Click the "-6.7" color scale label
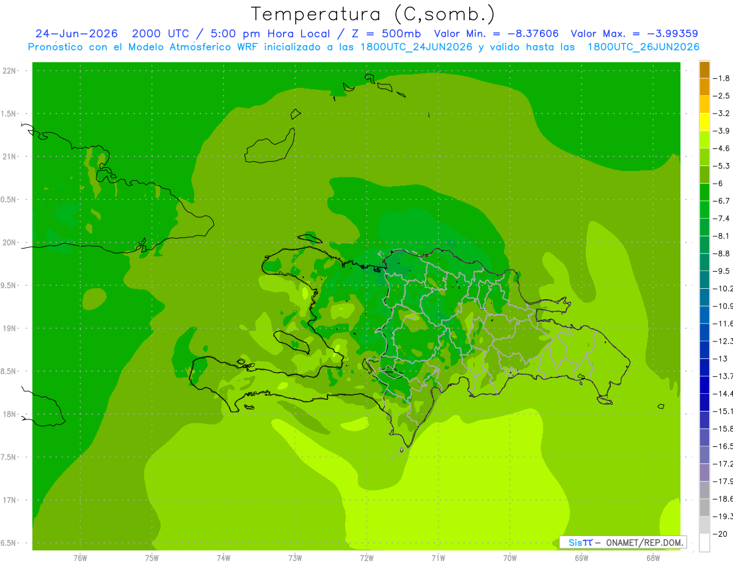 pos(721,201)
